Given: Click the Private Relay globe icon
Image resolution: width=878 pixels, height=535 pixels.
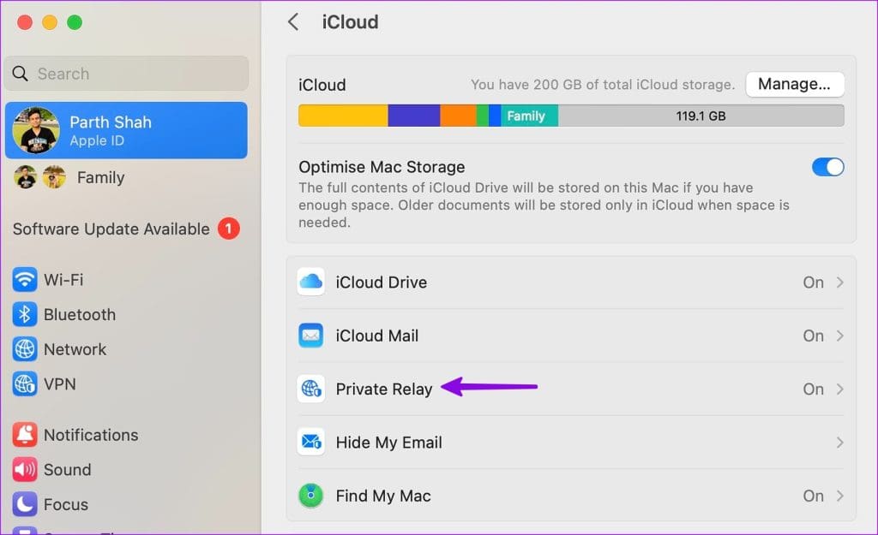Looking at the screenshot, I should tap(310, 389).
